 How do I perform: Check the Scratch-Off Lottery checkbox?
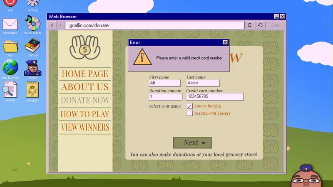189,113
